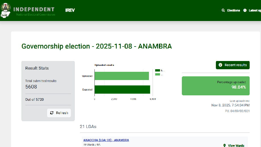
Task: Click the Percentage uploaded 98.04% card
Action: [x=216, y=85]
